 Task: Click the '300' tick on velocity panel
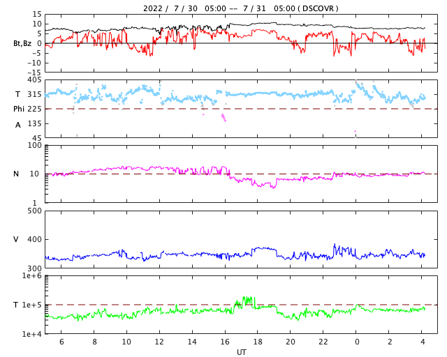pos(34,268)
